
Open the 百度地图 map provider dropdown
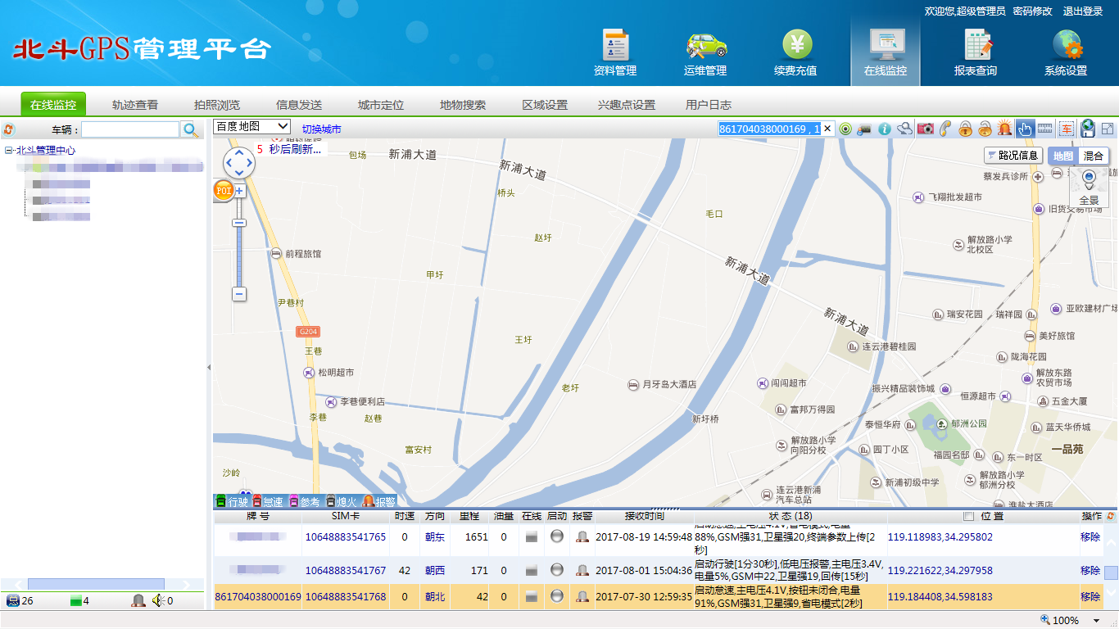point(251,126)
